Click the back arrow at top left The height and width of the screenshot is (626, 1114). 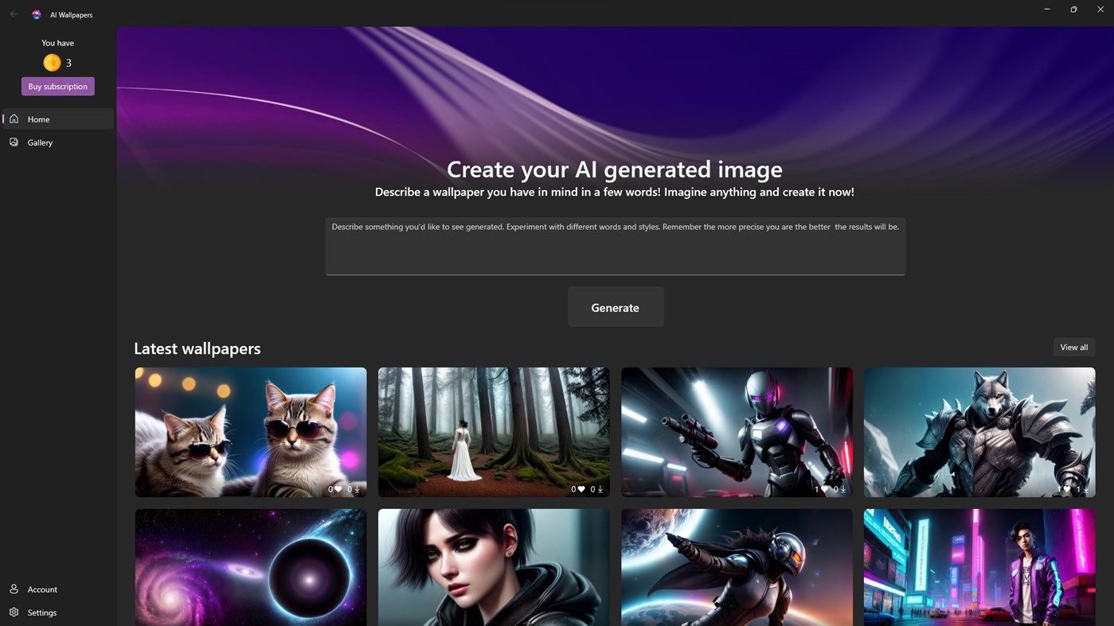click(x=14, y=14)
